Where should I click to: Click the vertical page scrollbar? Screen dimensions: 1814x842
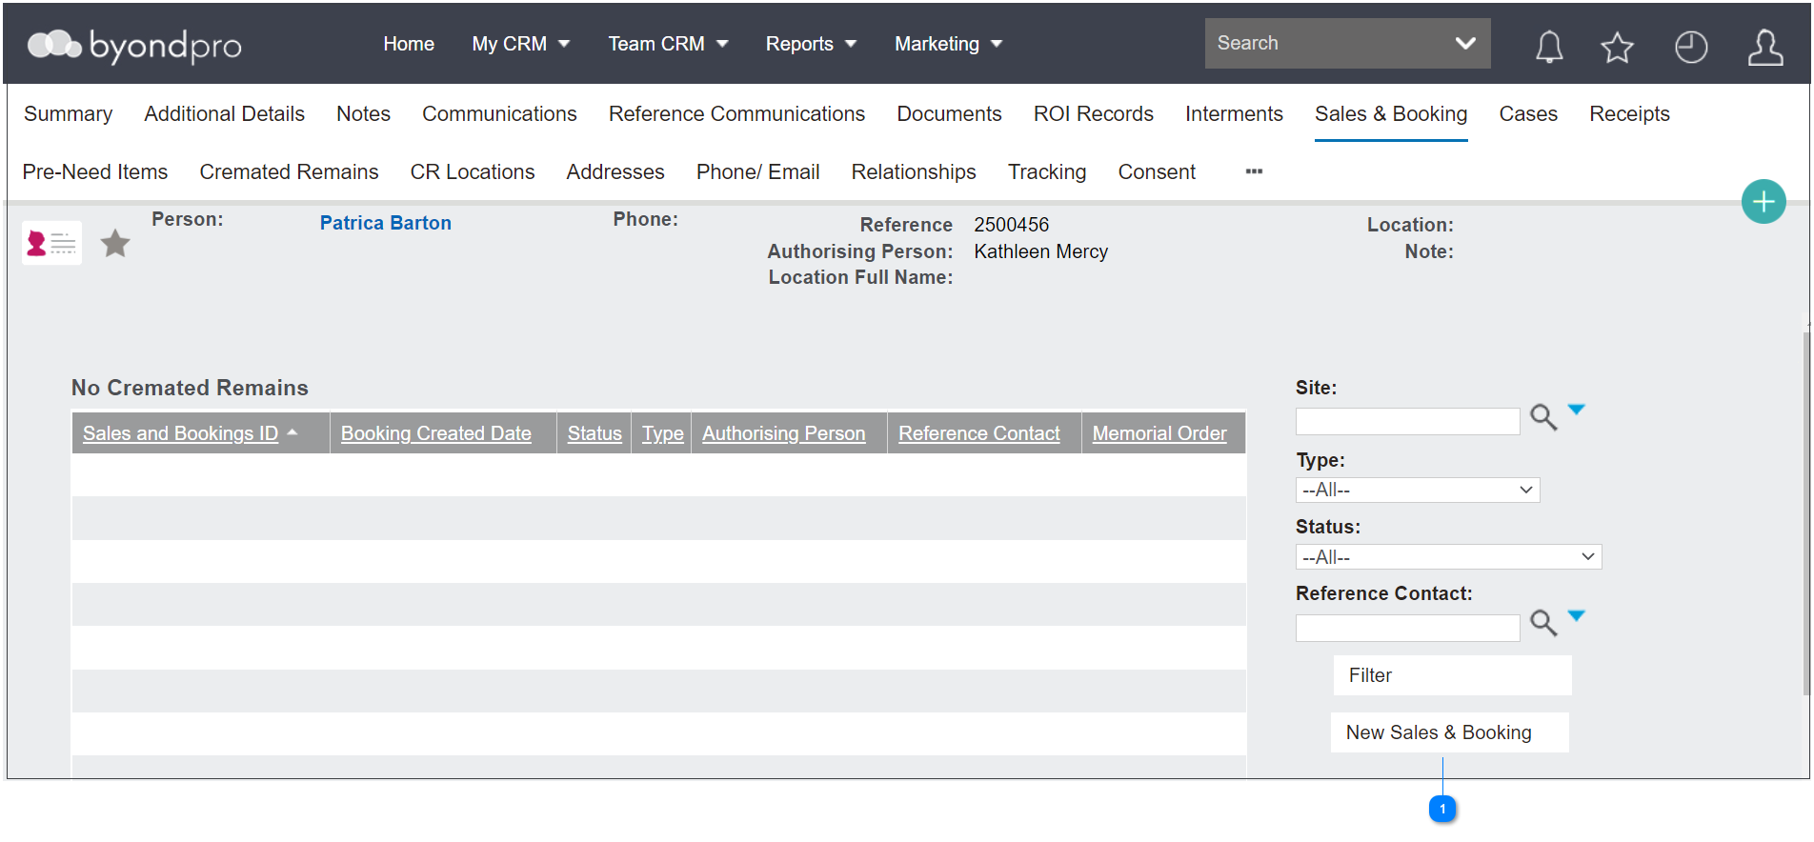pos(1806,514)
